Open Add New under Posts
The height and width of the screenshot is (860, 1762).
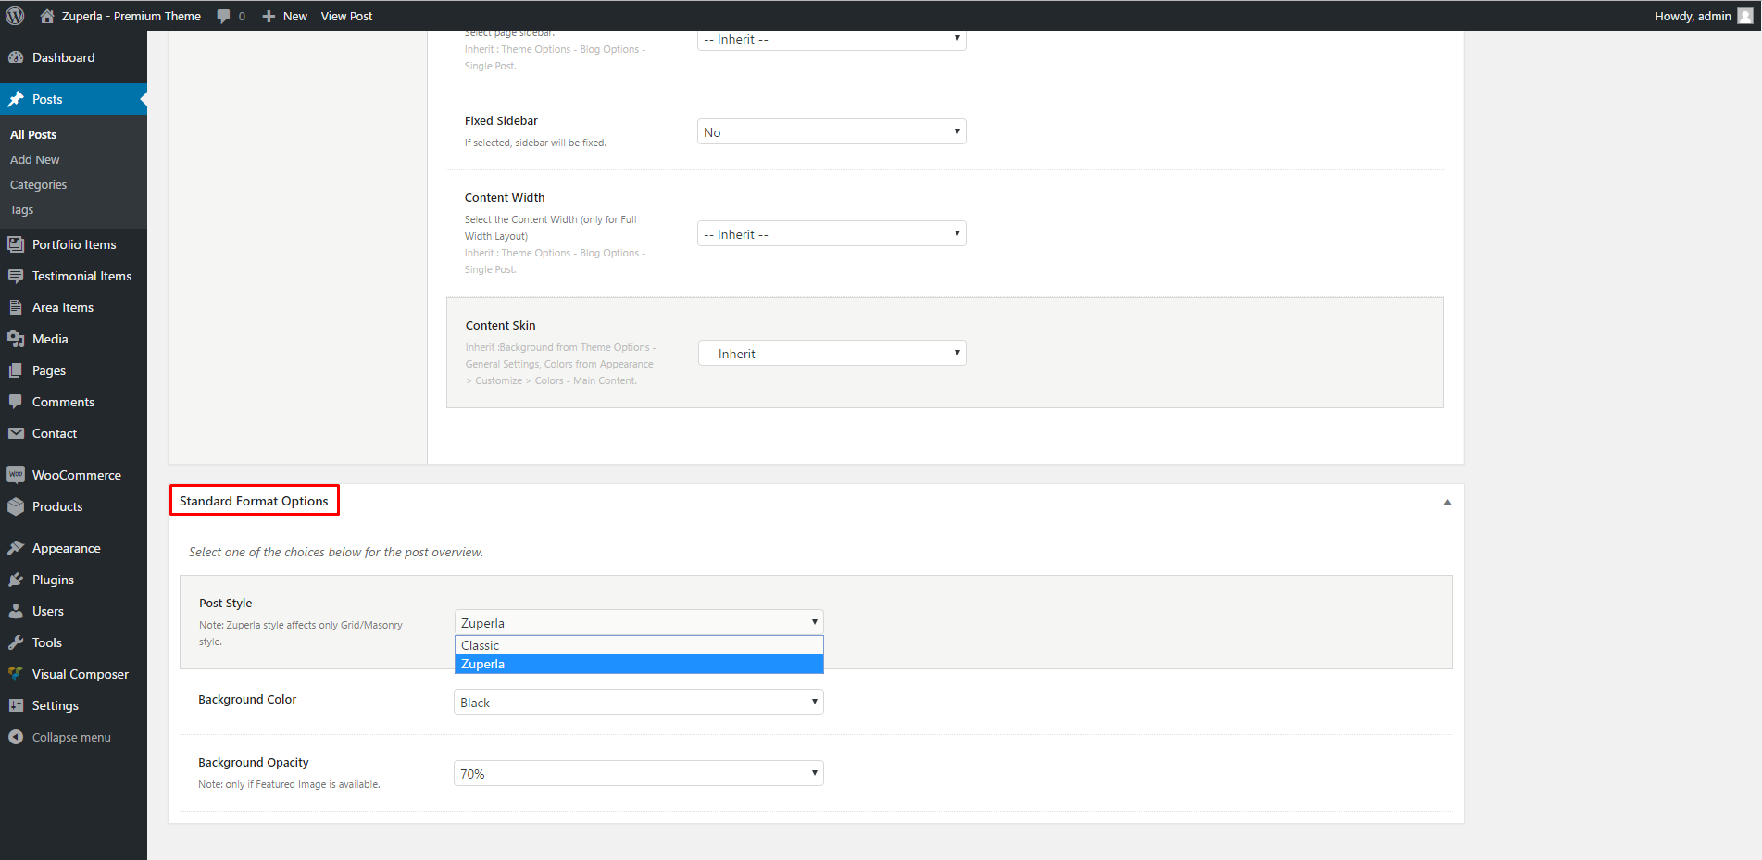(35, 159)
